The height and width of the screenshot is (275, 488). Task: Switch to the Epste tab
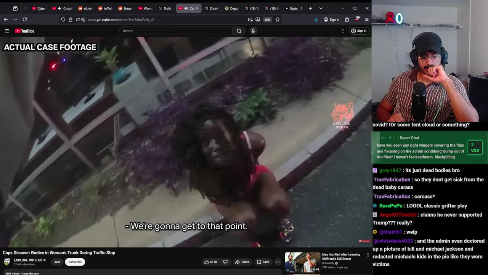(292, 8)
